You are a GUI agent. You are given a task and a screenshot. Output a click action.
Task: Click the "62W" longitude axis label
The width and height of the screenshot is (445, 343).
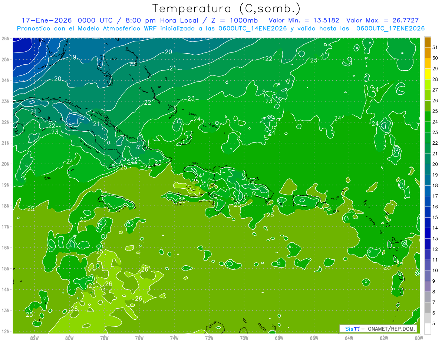[x=384, y=338]
